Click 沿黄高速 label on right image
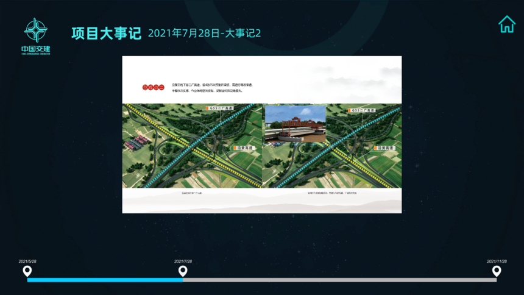 pyautogui.click(x=384, y=148)
